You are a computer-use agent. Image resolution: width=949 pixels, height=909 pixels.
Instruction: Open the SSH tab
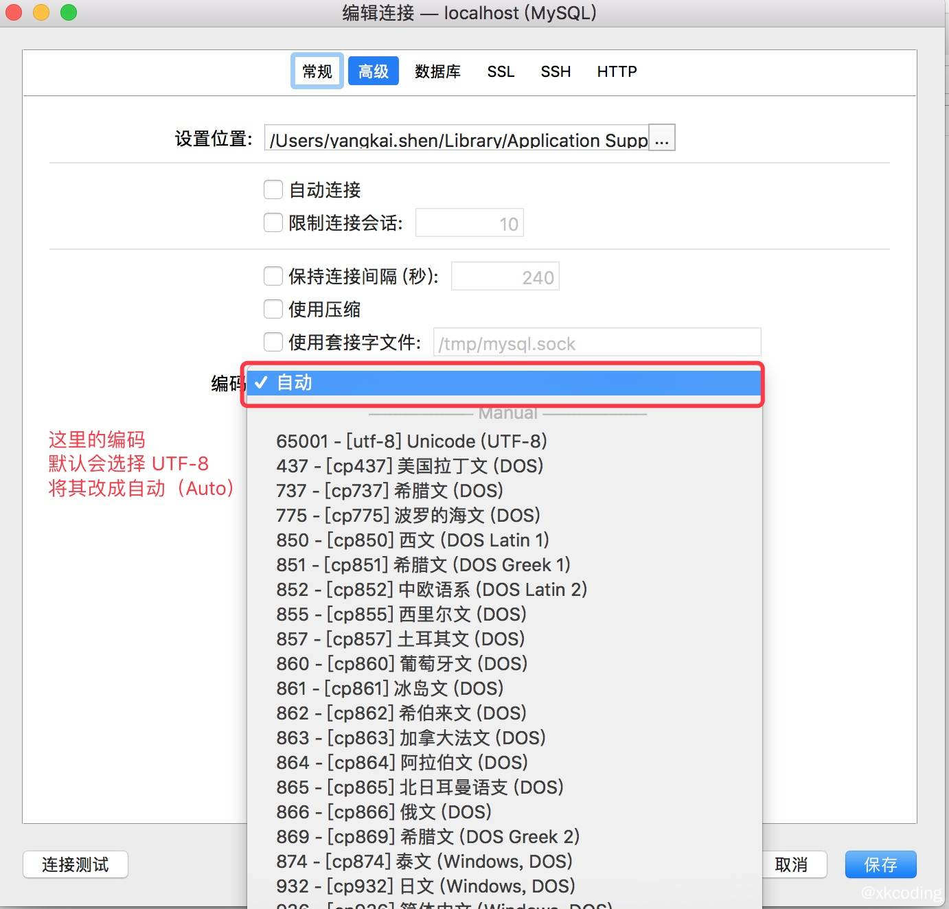[556, 71]
